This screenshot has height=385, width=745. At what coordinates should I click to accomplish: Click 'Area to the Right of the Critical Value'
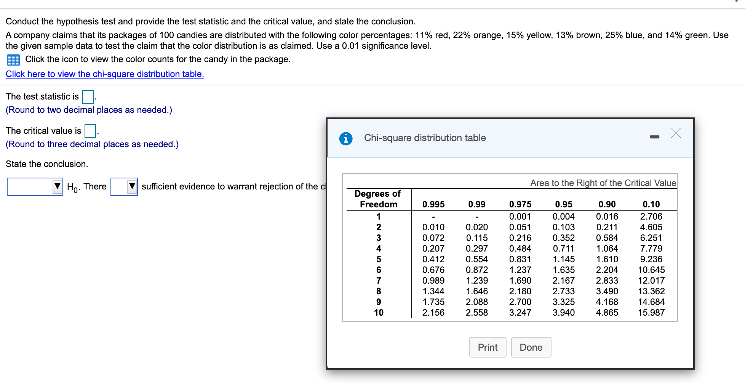click(x=603, y=183)
